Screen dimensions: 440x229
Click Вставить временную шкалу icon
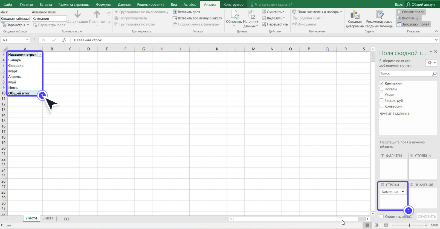[x=175, y=18]
